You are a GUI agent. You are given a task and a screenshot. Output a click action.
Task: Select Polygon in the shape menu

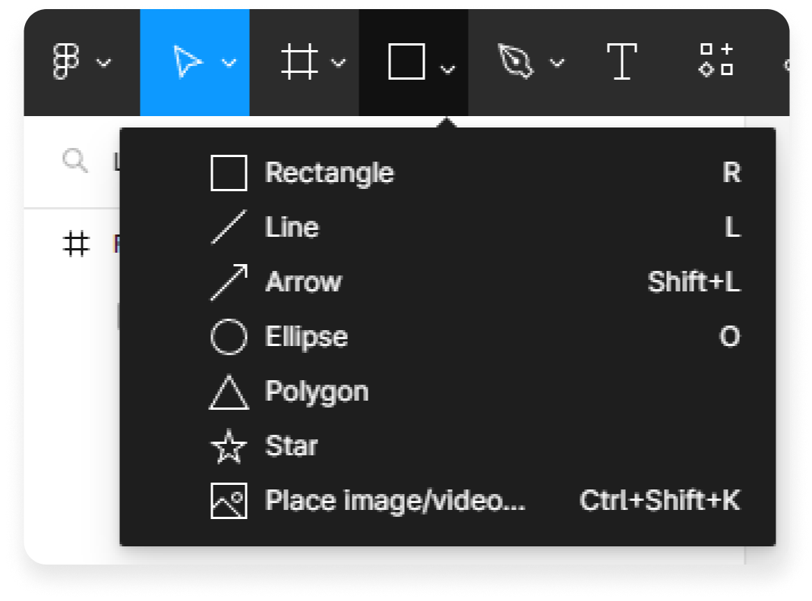click(317, 392)
